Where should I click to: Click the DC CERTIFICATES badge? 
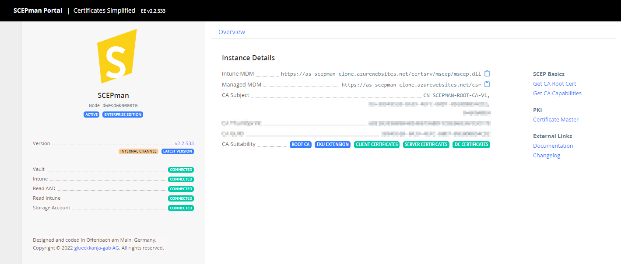[471, 144]
